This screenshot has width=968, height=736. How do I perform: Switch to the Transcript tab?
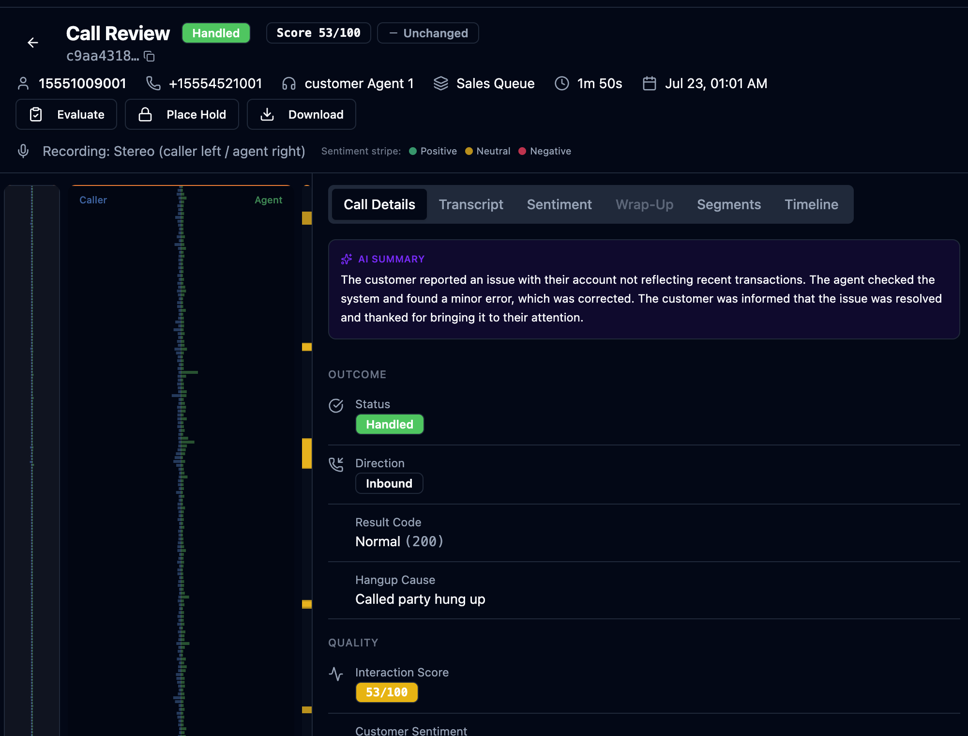pos(471,204)
